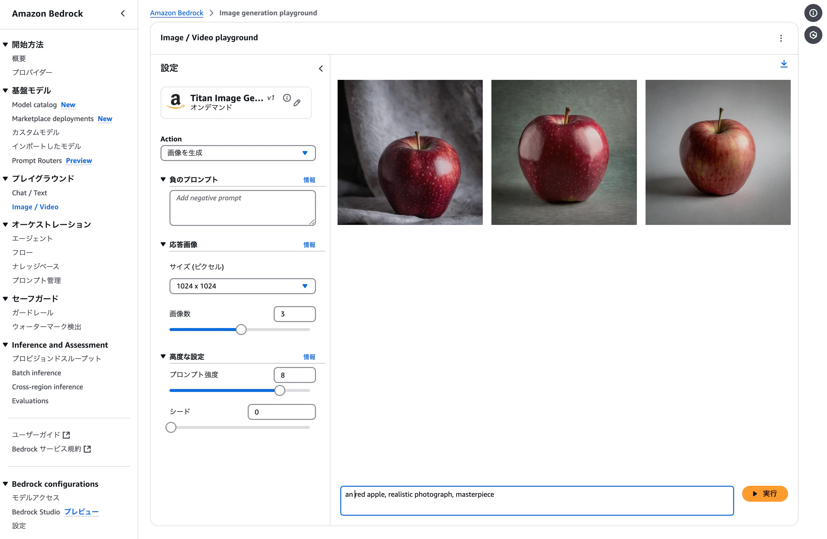Show Titan Image Generator model info
This screenshot has height=539, width=827.
[287, 98]
